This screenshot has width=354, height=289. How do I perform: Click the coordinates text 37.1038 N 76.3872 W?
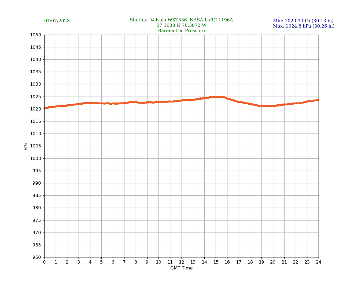pos(181,25)
